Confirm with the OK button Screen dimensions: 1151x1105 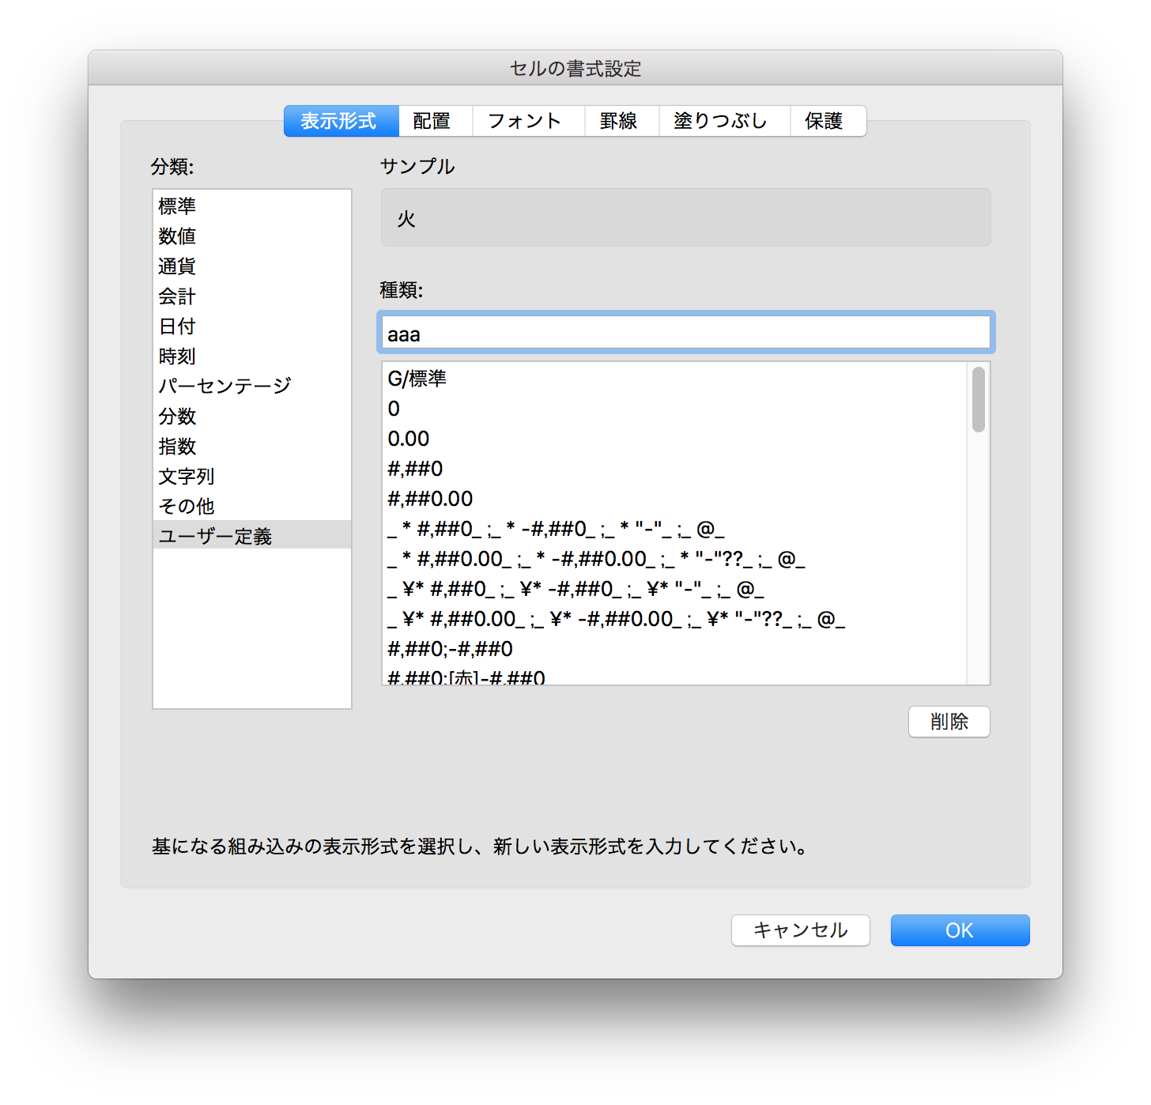pyautogui.click(x=959, y=930)
